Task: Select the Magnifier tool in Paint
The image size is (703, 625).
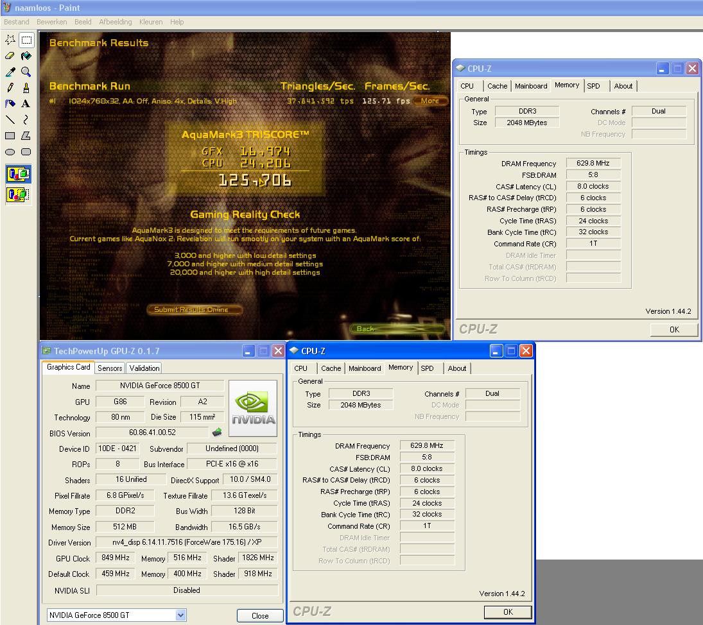Action: click(26, 72)
